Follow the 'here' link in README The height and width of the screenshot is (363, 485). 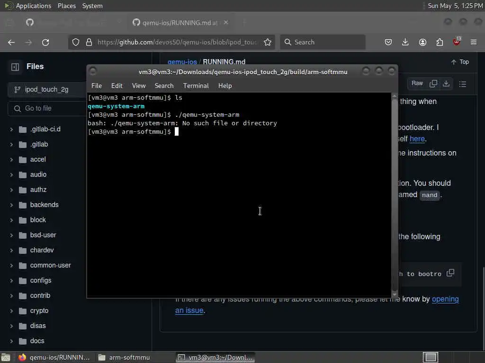[417, 139]
